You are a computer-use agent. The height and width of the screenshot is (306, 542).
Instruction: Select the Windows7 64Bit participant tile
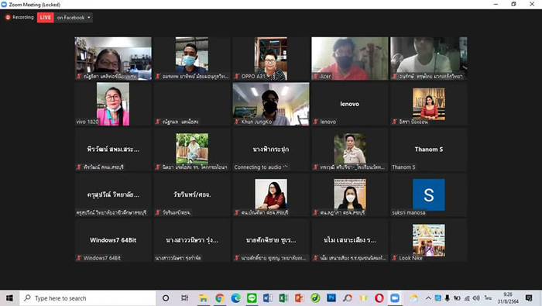coord(113,240)
